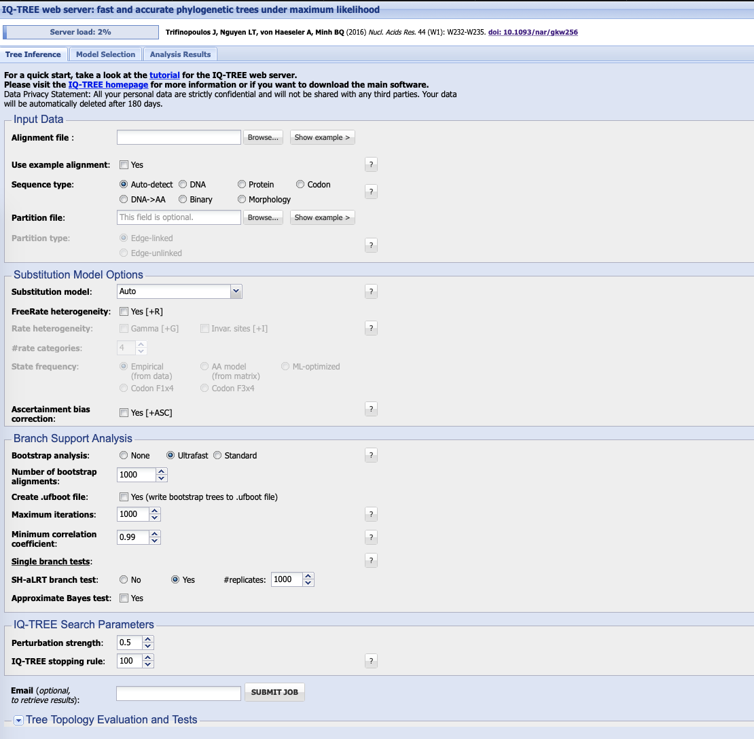Open help for Rate heterogeneity

click(x=371, y=328)
